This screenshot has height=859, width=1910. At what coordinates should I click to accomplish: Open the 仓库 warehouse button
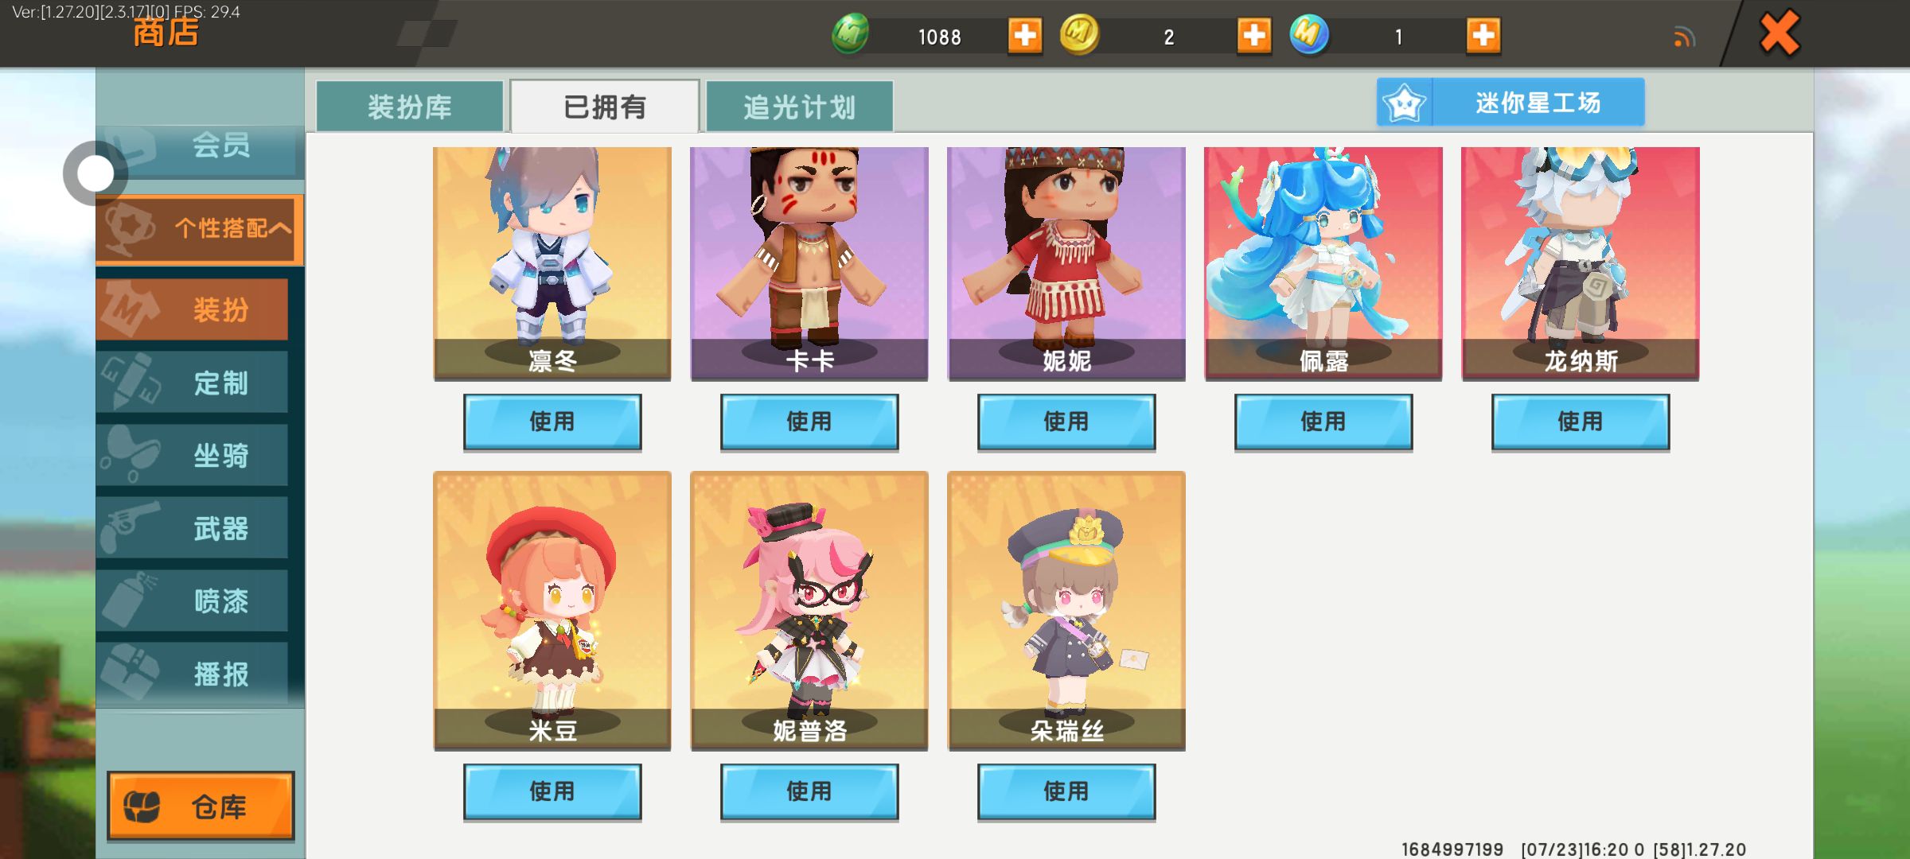(x=201, y=806)
